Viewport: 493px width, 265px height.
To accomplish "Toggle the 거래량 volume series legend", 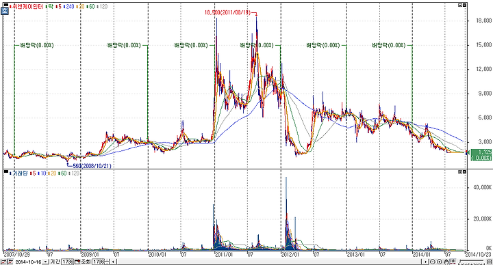I will click(x=19, y=173).
